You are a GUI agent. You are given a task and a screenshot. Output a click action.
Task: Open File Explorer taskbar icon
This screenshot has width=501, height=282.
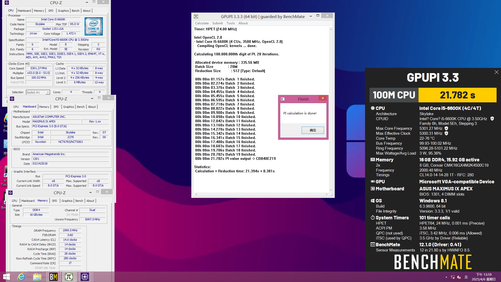[37, 277]
